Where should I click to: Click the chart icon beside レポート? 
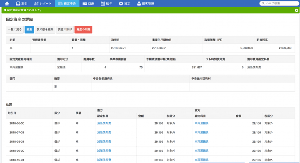(x=36, y=3)
